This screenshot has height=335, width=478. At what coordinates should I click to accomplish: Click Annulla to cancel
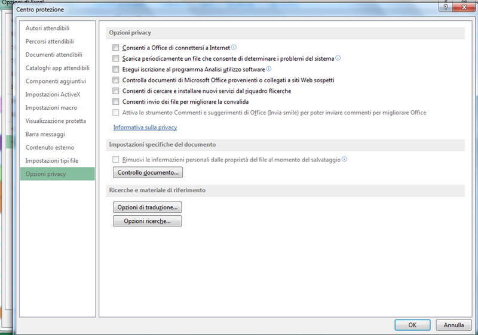pyautogui.click(x=454, y=325)
